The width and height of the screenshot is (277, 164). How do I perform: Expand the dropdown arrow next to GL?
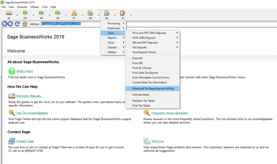pos(17,15)
